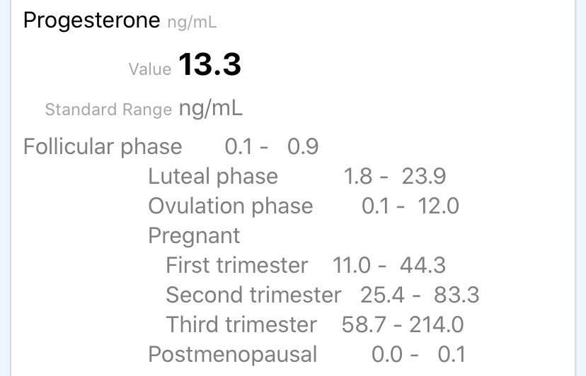Image resolution: width=586 pixels, height=376 pixels.
Task: Select the 11.0 - 44.3 range values
Action: [389, 266]
